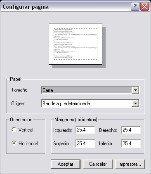The width and height of the screenshot is (151, 174).
Task: Open the Origen dropdown arrow
Action: coord(135,103)
